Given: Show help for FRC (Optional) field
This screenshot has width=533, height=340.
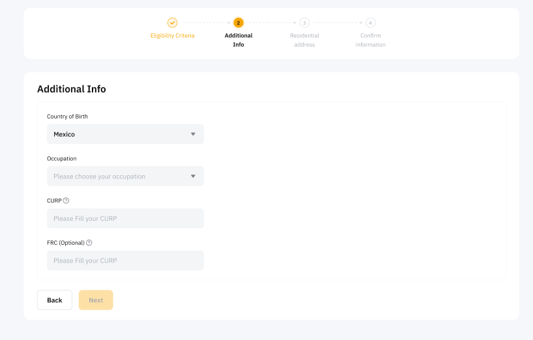Looking at the screenshot, I should pos(89,243).
